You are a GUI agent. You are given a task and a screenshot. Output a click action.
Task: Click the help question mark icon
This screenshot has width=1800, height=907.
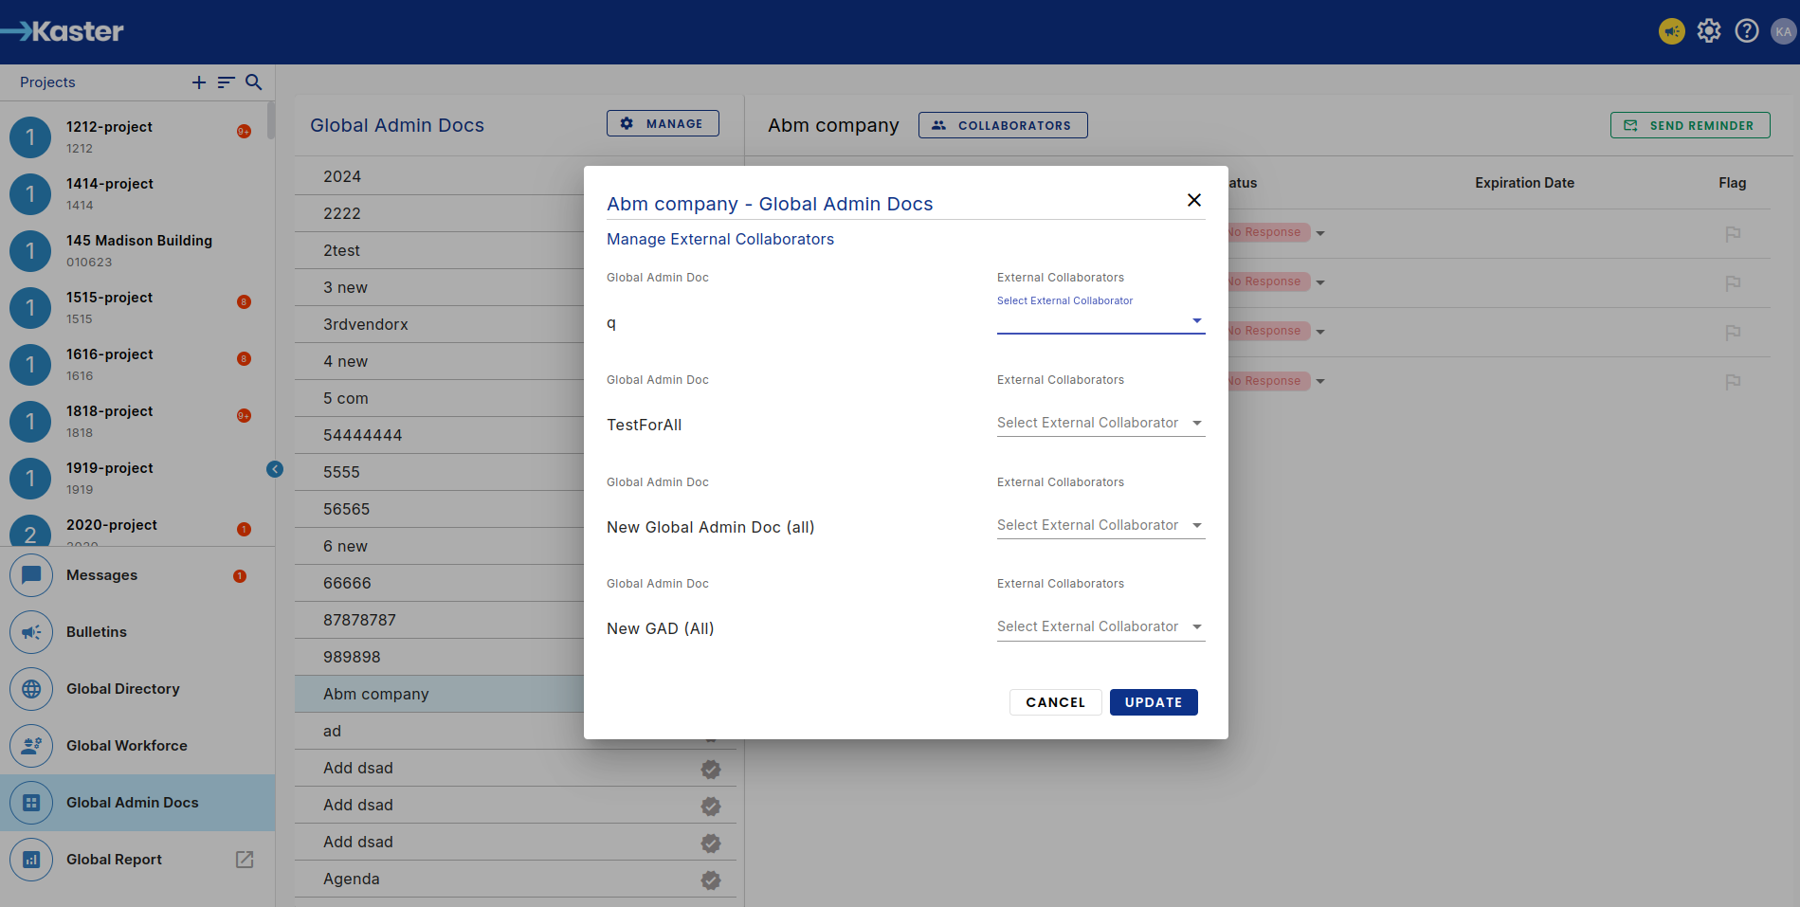[1746, 31]
